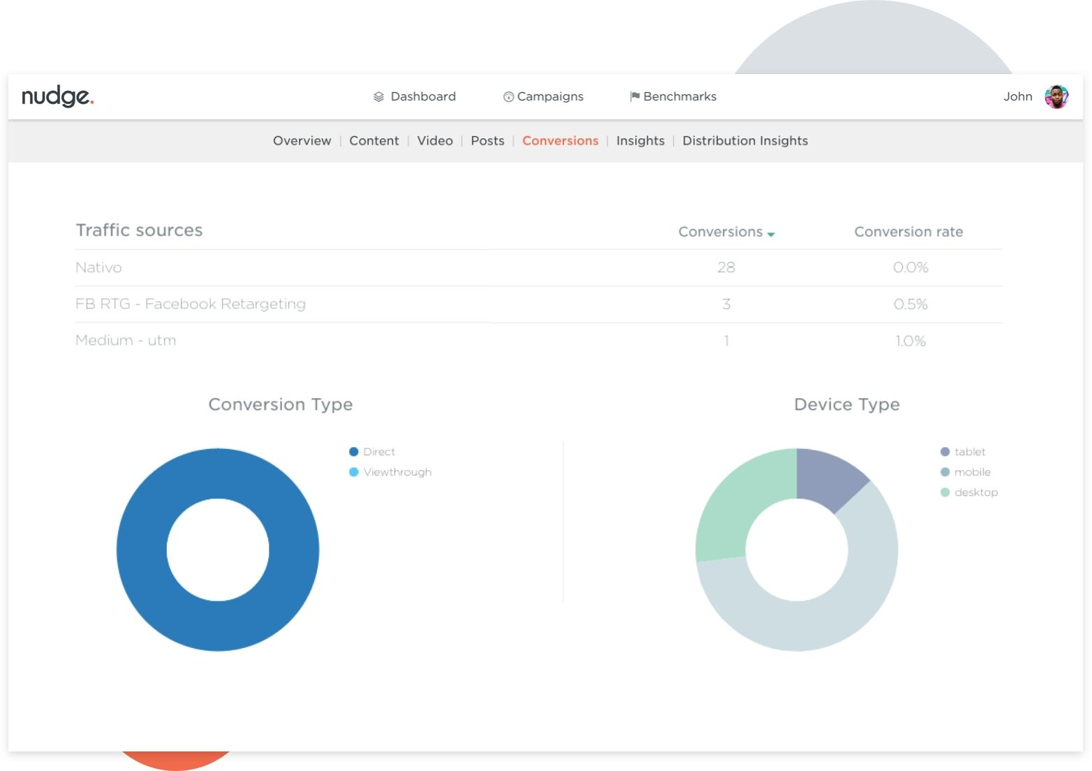
Task: Open John's profile avatar
Action: 1056,97
